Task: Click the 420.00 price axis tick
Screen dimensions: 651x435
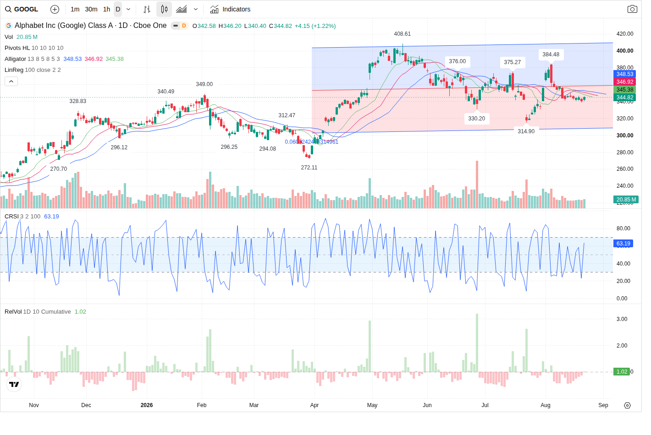Action: 625,34
